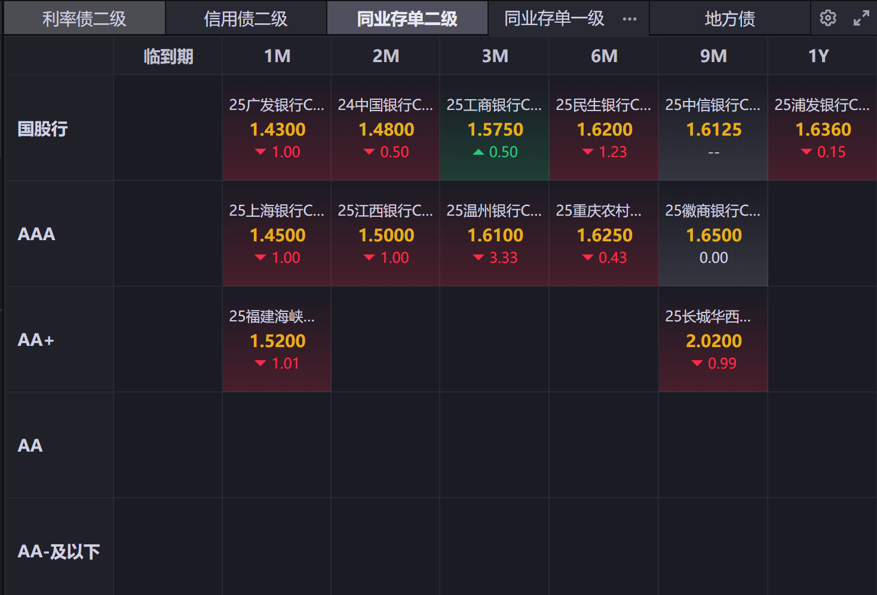877x595 pixels.
Task: Click the 国股行 row header
Action: (43, 128)
